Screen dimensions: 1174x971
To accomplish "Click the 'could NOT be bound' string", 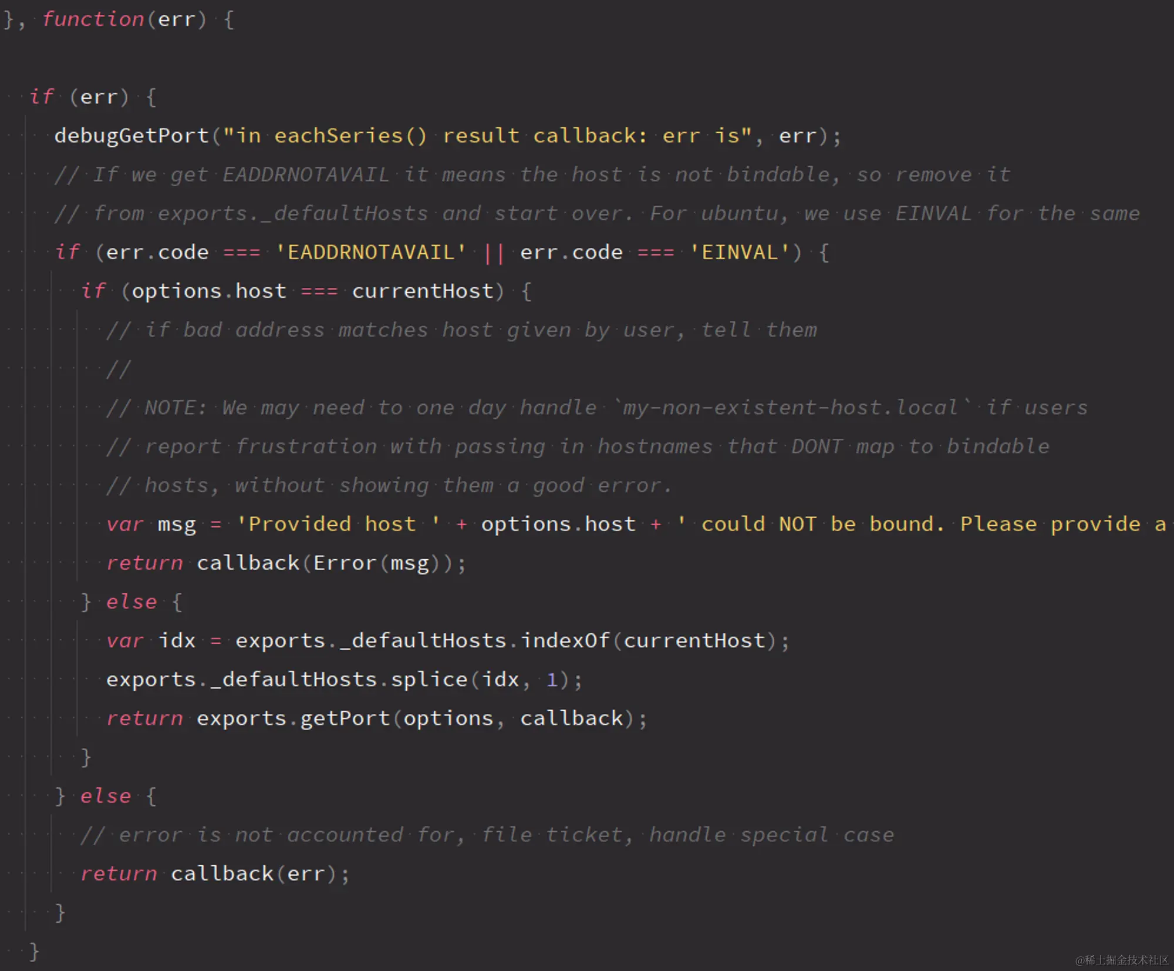I will tap(822, 523).
